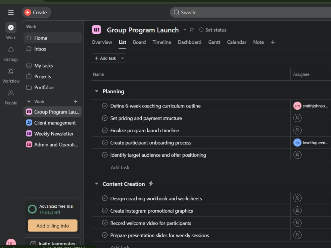The width and height of the screenshot is (331, 248).
Task: Switch to the Gantt tab
Action: (214, 42)
